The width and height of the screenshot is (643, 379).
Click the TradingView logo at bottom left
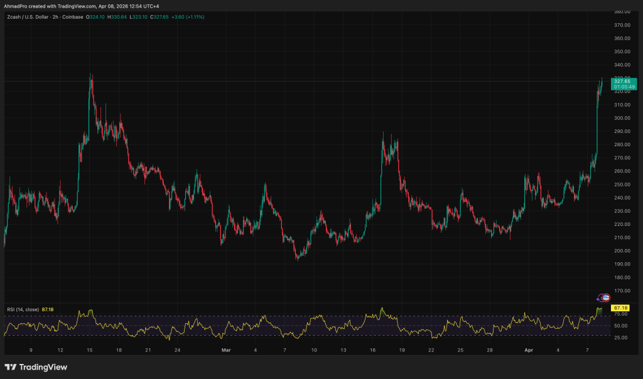36,367
